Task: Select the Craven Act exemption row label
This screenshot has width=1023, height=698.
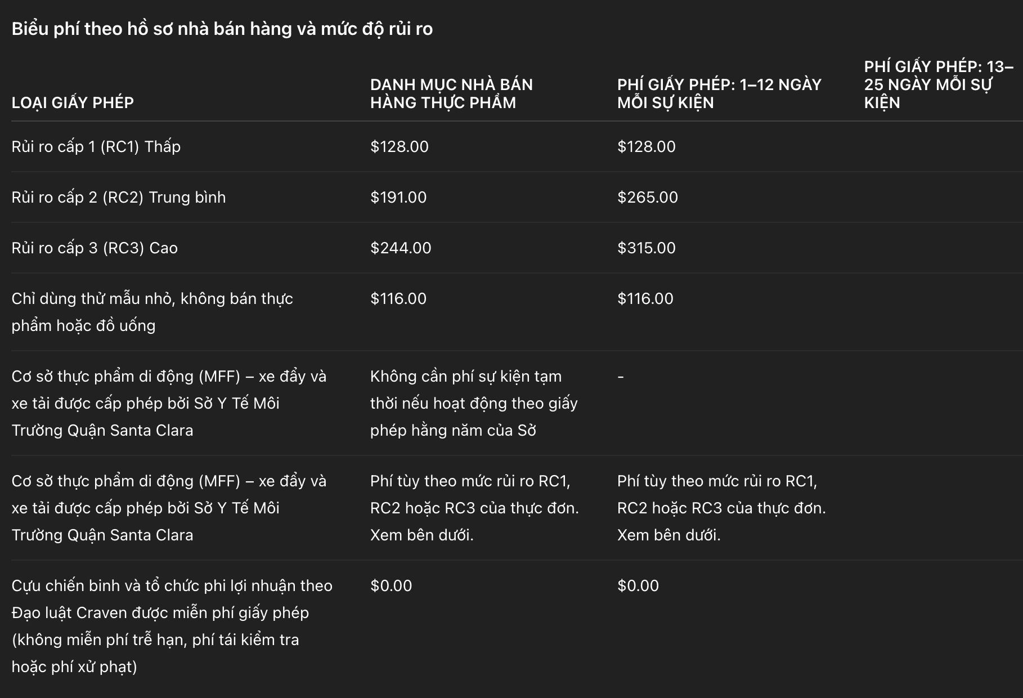Action: [172, 626]
